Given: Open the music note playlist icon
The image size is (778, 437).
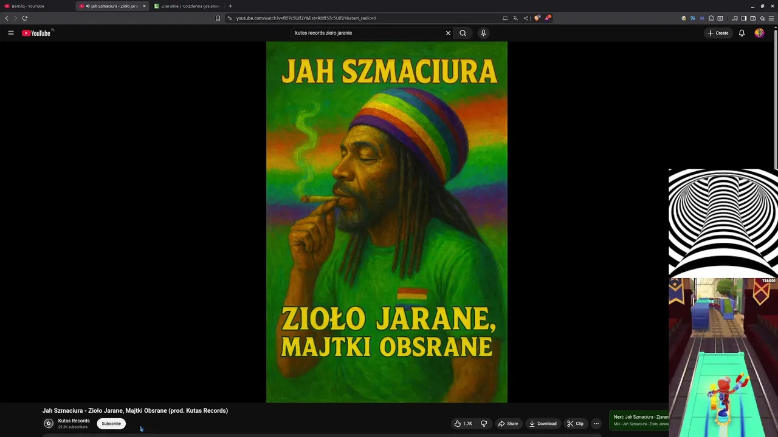Looking at the screenshot, I should tap(735, 18).
